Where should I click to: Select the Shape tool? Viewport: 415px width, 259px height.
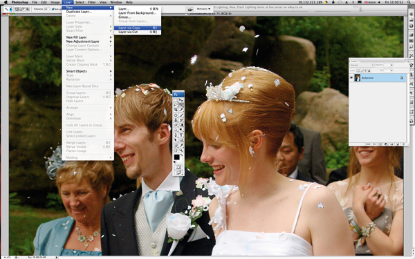click(181, 140)
